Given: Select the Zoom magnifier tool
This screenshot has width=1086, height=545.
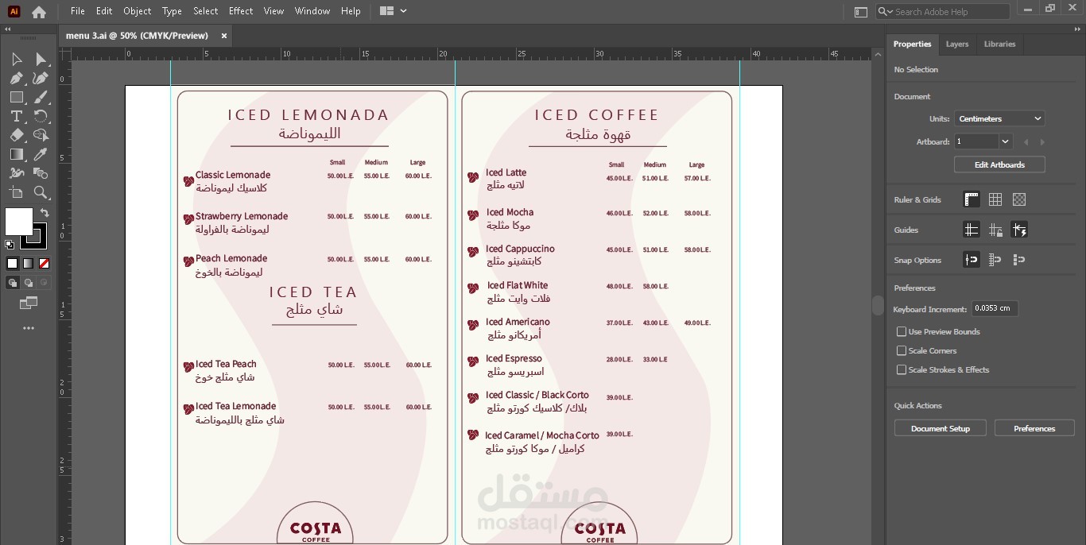Looking at the screenshot, I should point(41,192).
